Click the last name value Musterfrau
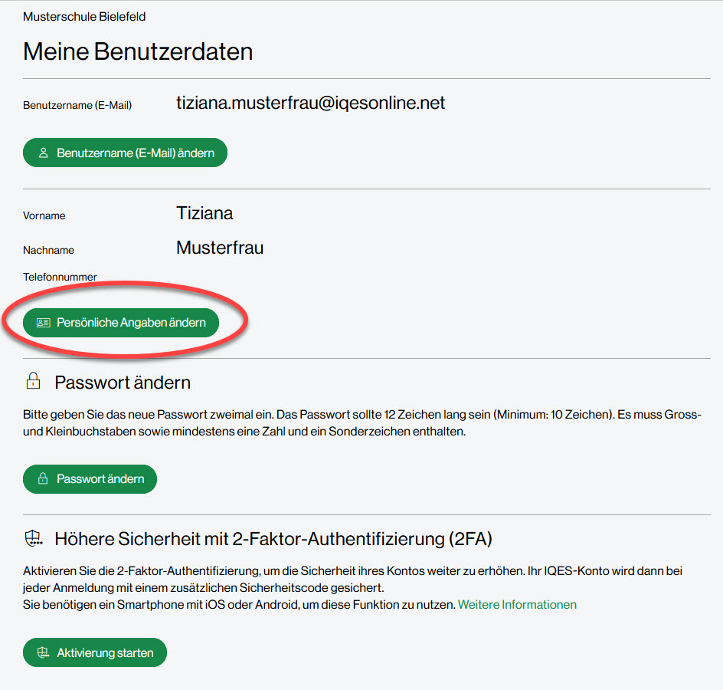 coord(220,248)
